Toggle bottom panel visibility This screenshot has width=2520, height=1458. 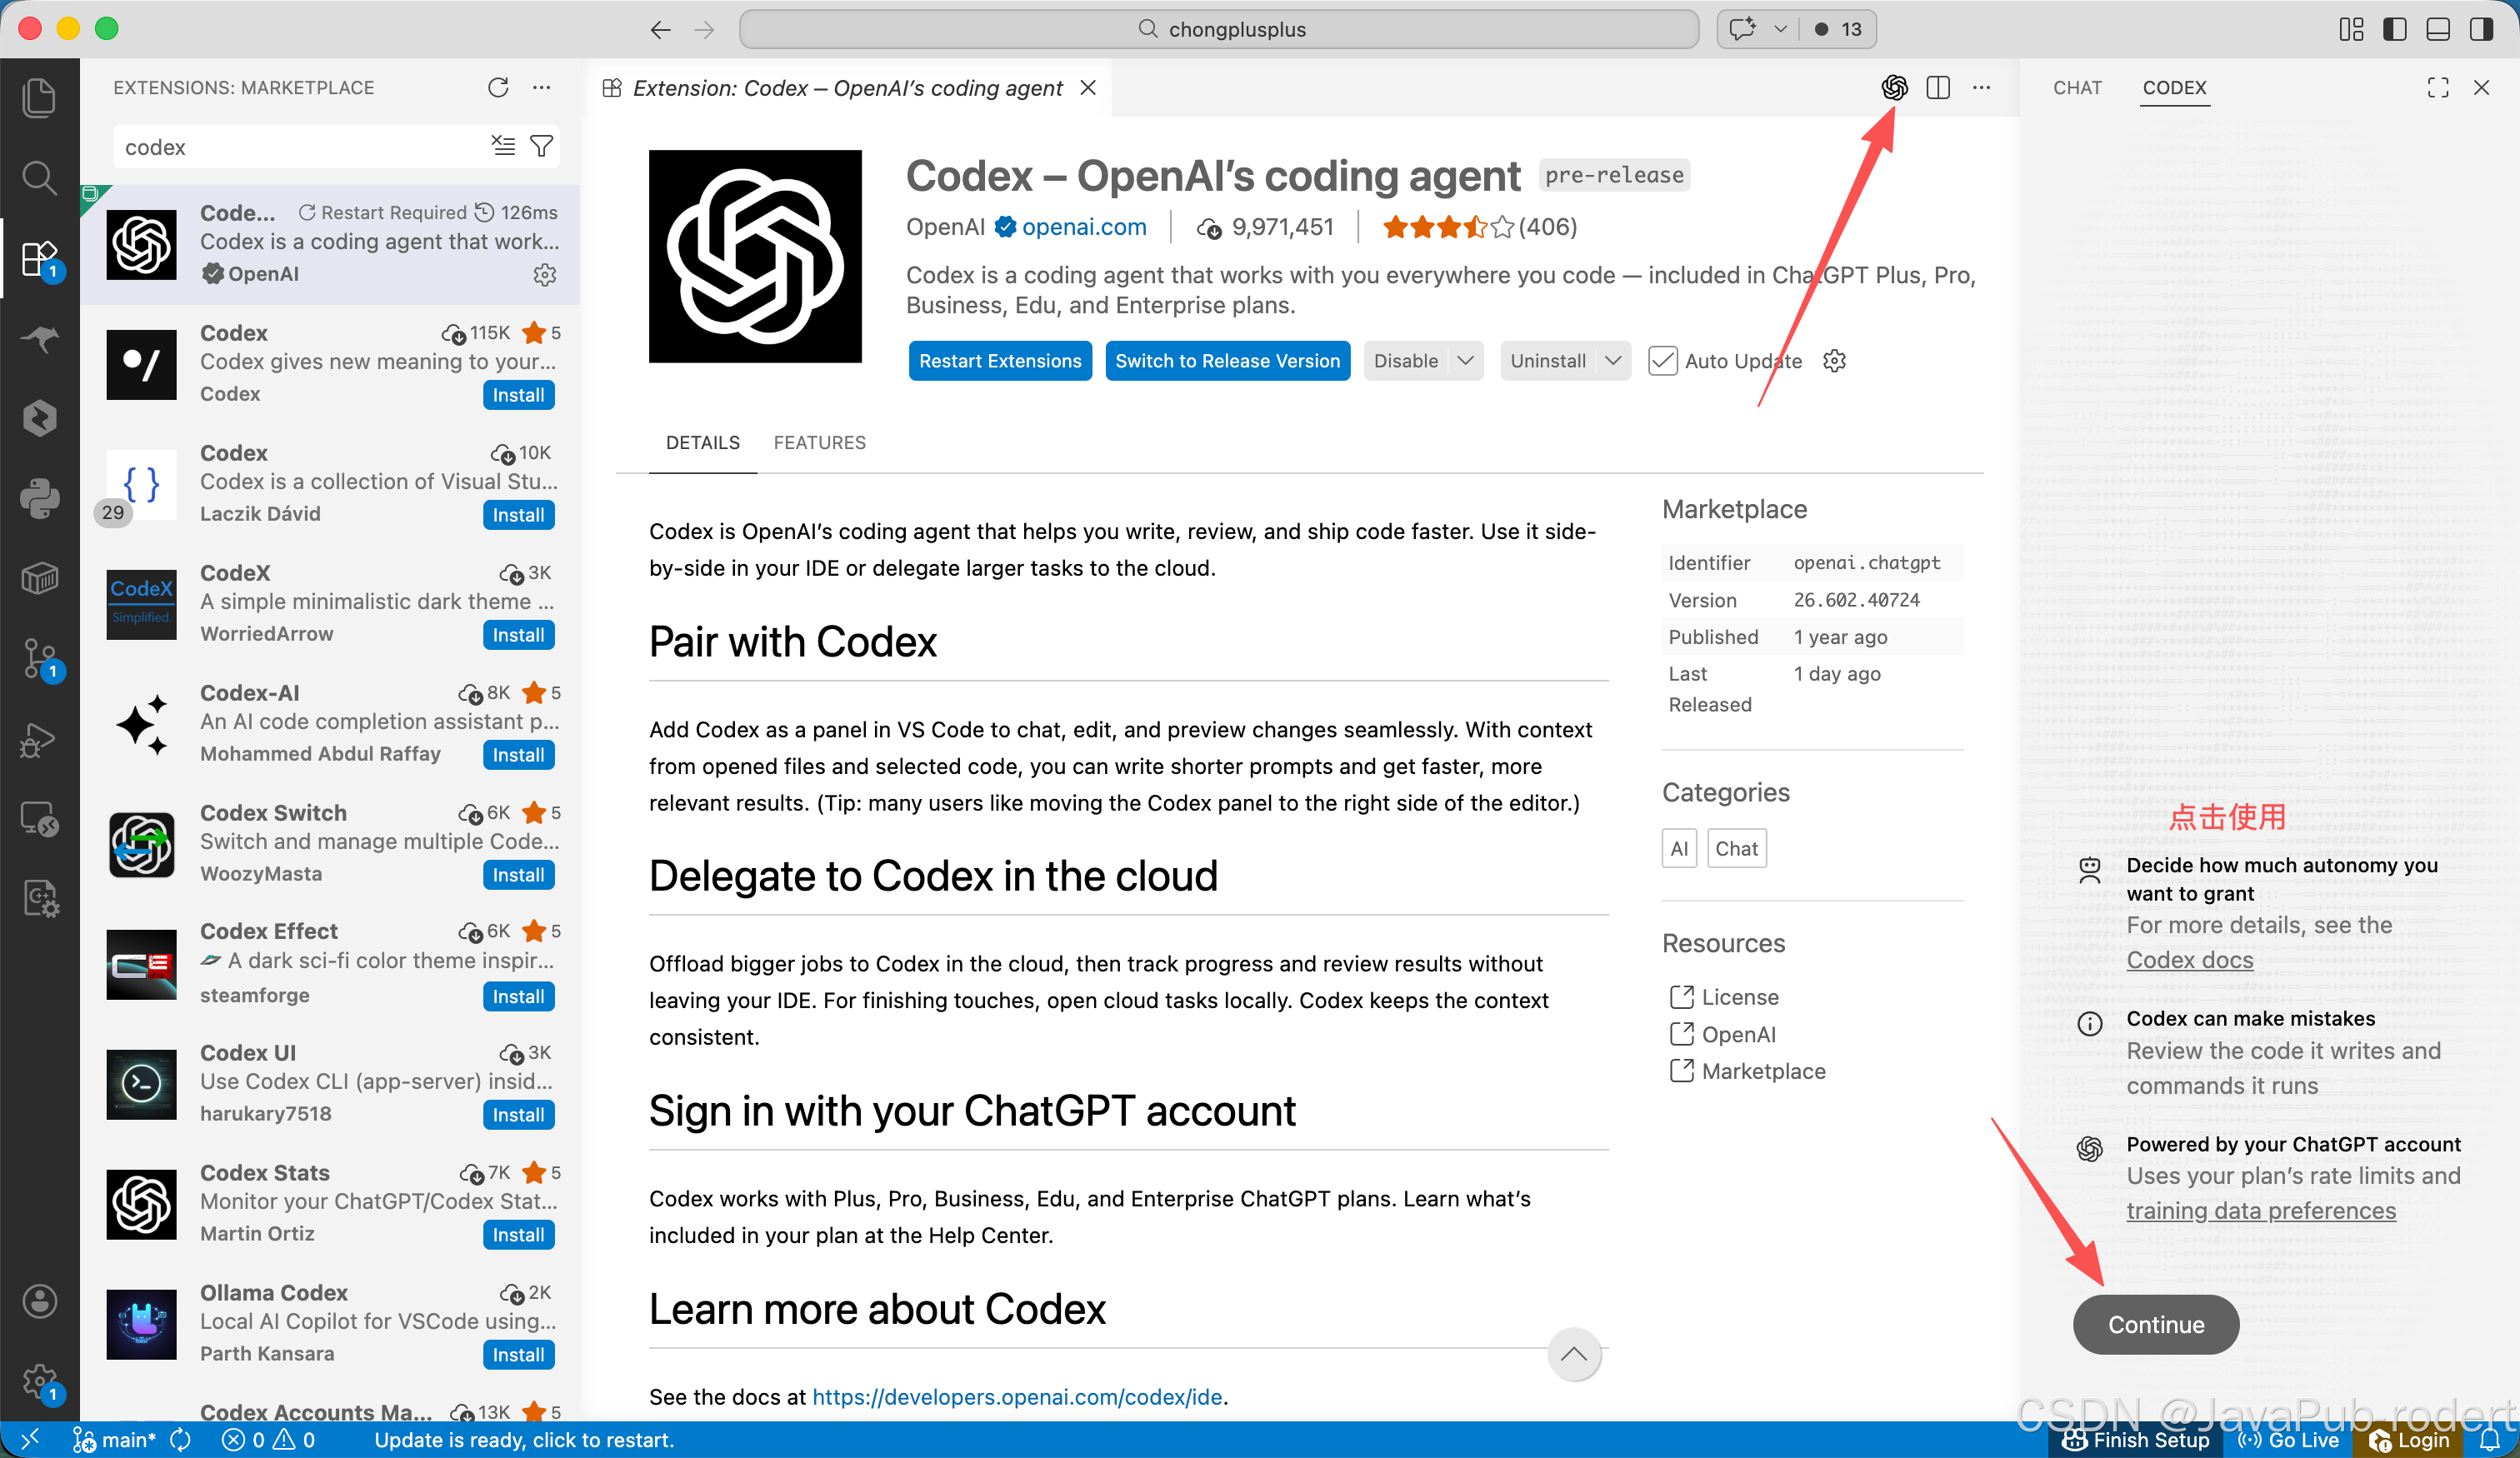[x=2438, y=29]
